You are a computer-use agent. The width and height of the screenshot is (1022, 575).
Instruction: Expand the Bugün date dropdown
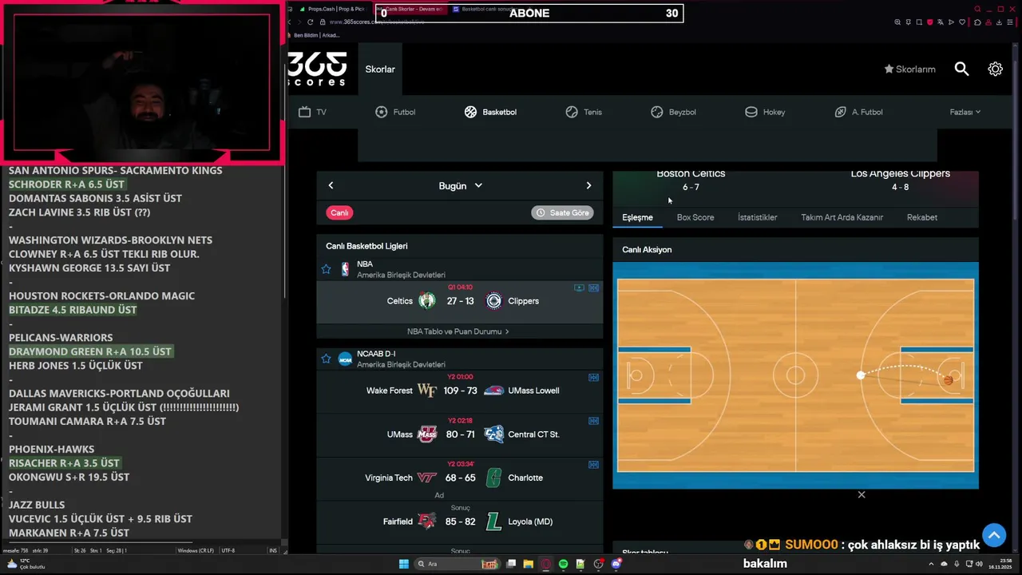(x=461, y=185)
